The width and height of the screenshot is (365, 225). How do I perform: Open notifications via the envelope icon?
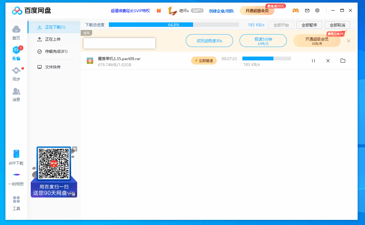[x=307, y=10]
